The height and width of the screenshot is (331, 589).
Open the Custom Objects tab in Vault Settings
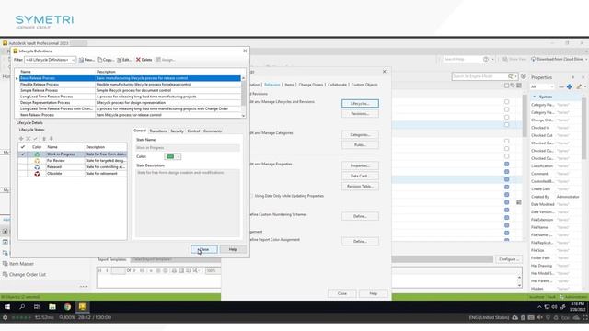(364, 85)
